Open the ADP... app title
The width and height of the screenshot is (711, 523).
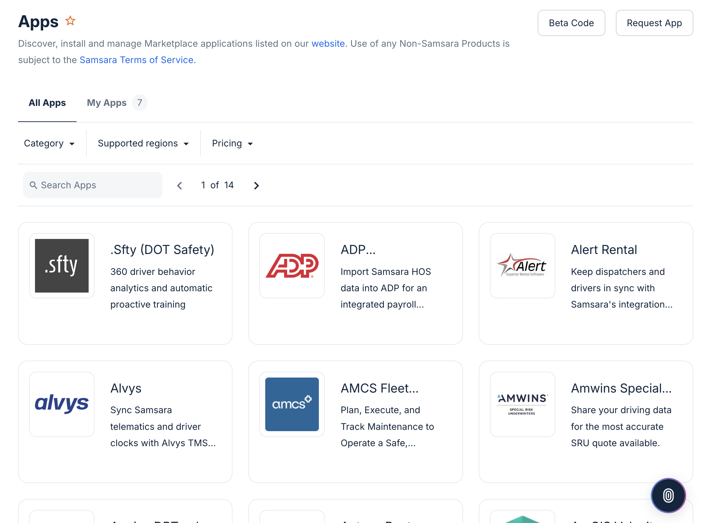358,249
